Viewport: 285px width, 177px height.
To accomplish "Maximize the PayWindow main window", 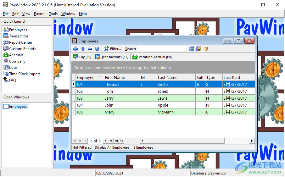I will tap(263, 5).
